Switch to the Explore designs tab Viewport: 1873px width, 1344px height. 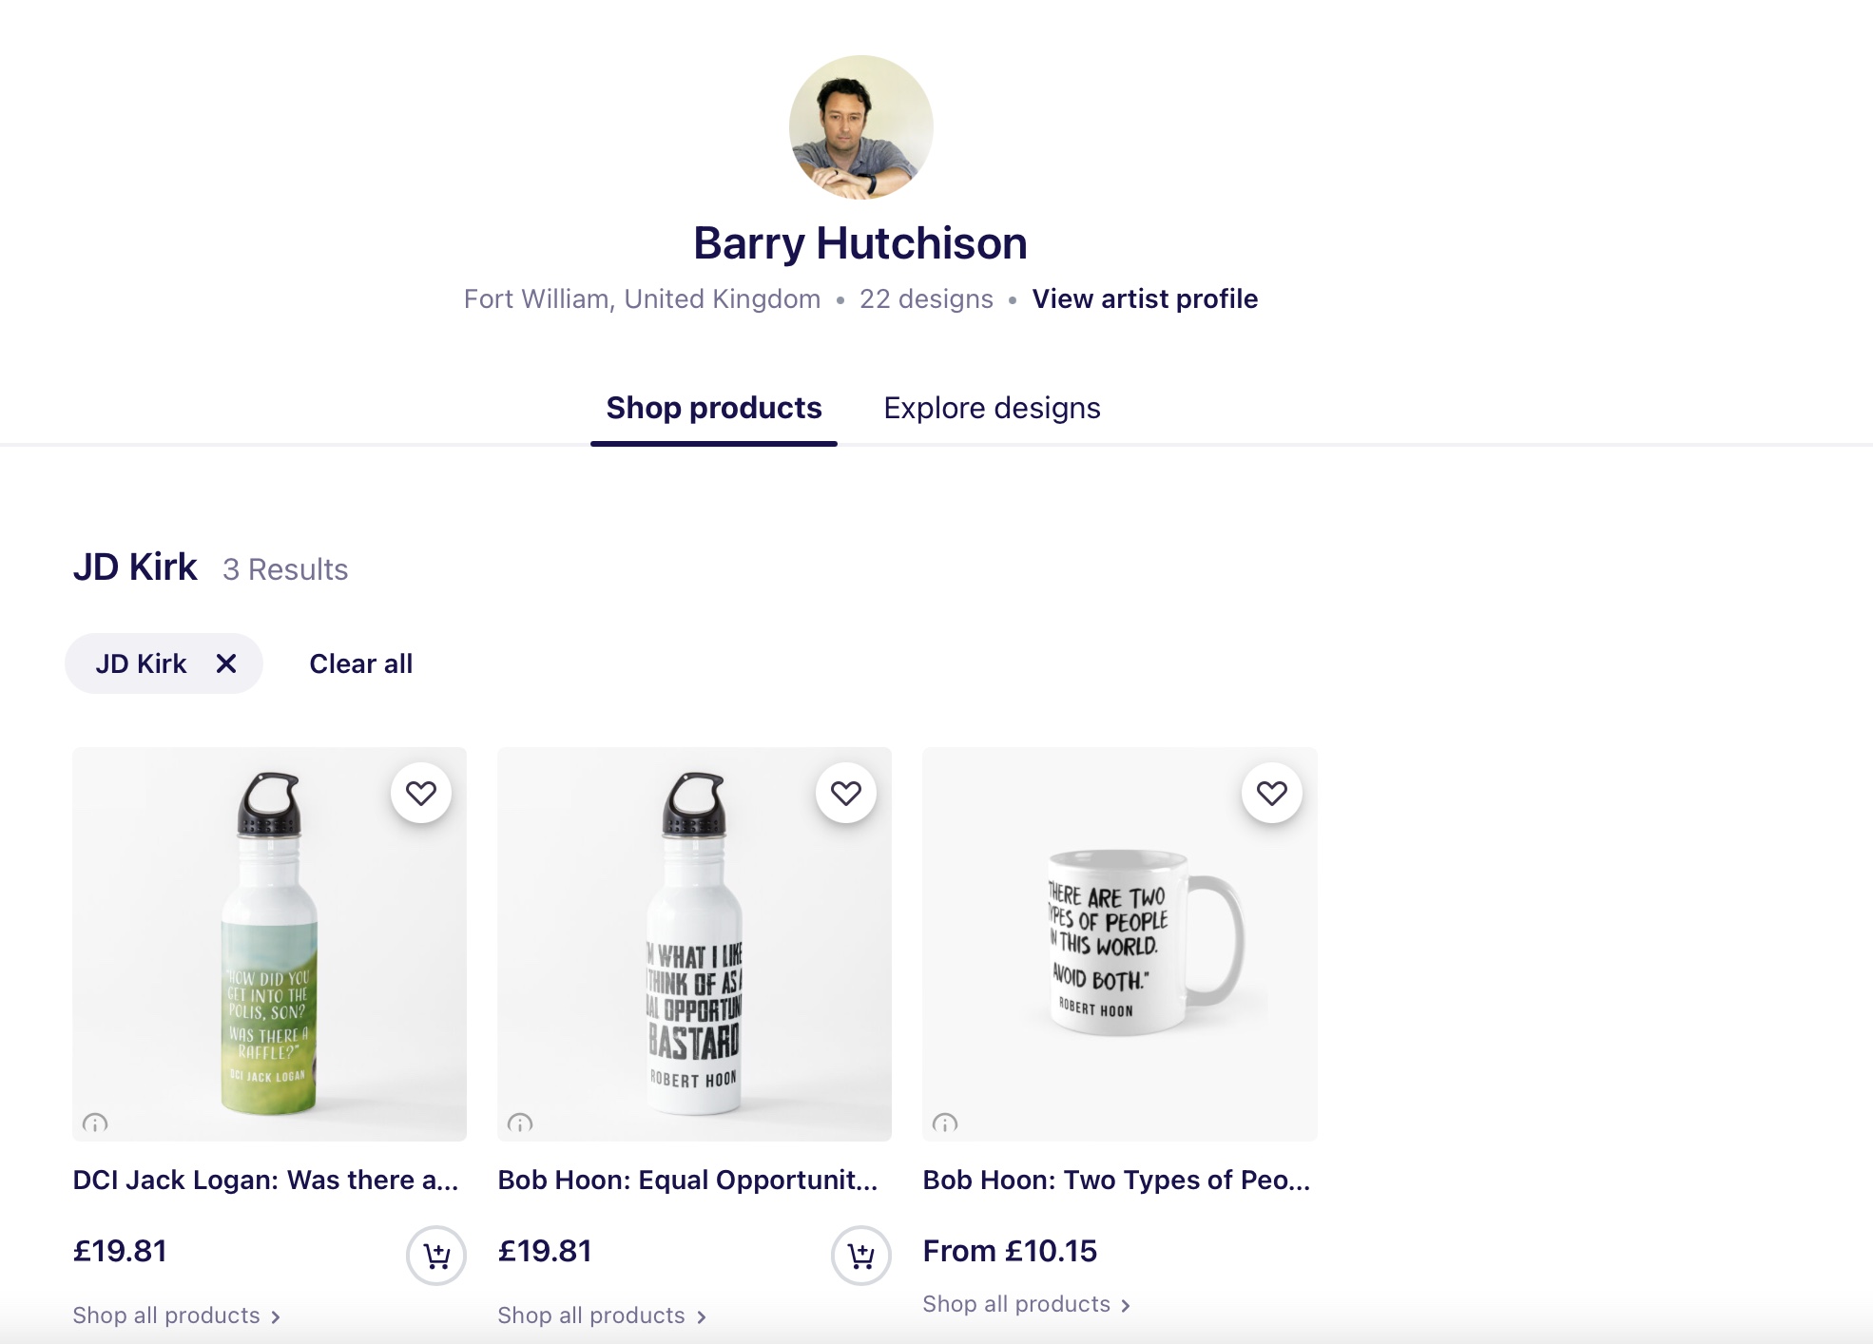[992, 408]
